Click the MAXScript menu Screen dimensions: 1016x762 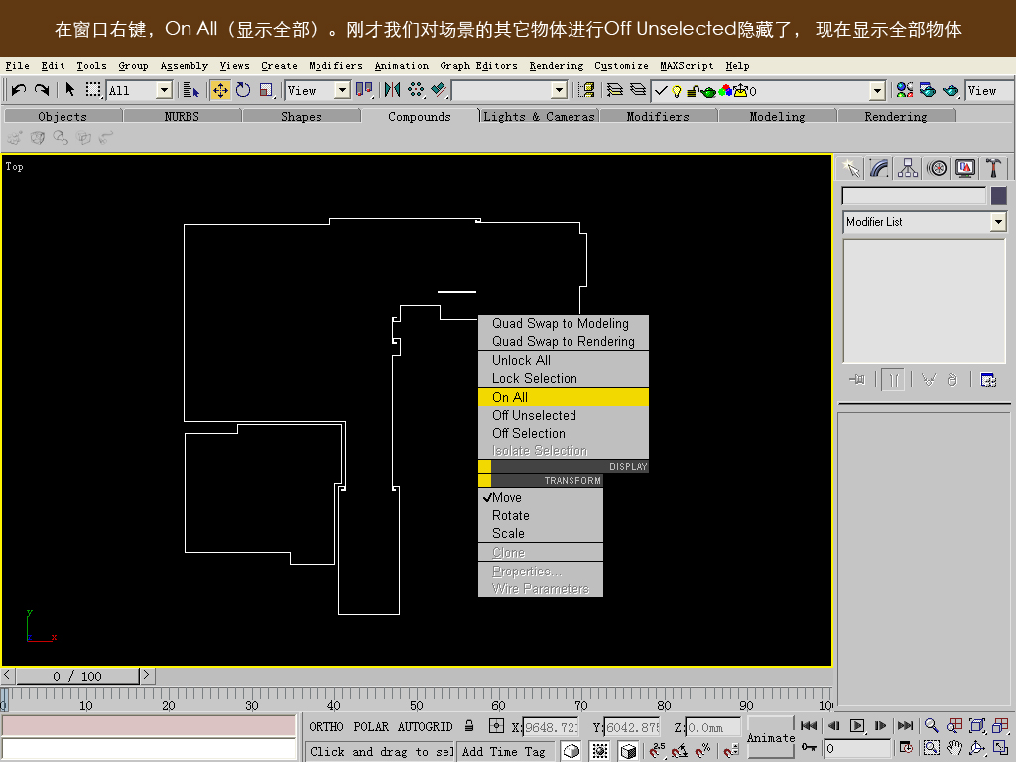(687, 65)
